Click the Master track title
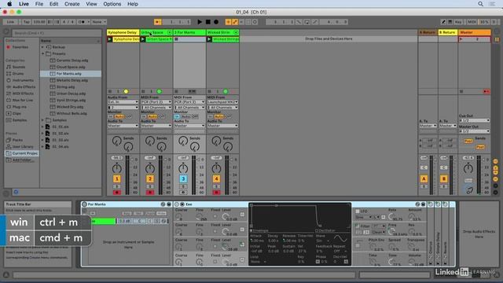 474,32
